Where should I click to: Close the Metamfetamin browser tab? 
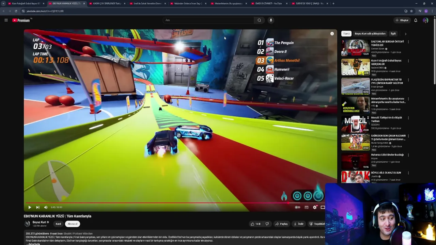coord(246,3)
